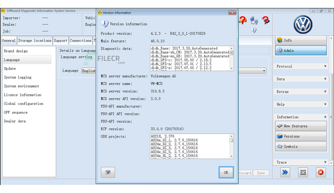Click scroll-down arrow of Diagnostic data list
The height and width of the screenshot is (193, 334).
(x=232, y=69)
